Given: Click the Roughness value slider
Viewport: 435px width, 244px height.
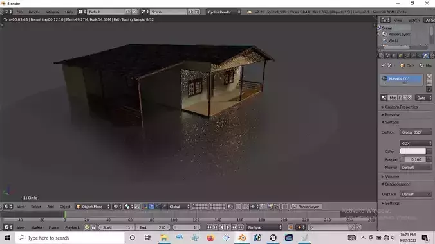Looking at the screenshot, I should pyautogui.click(x=413, y=159).
